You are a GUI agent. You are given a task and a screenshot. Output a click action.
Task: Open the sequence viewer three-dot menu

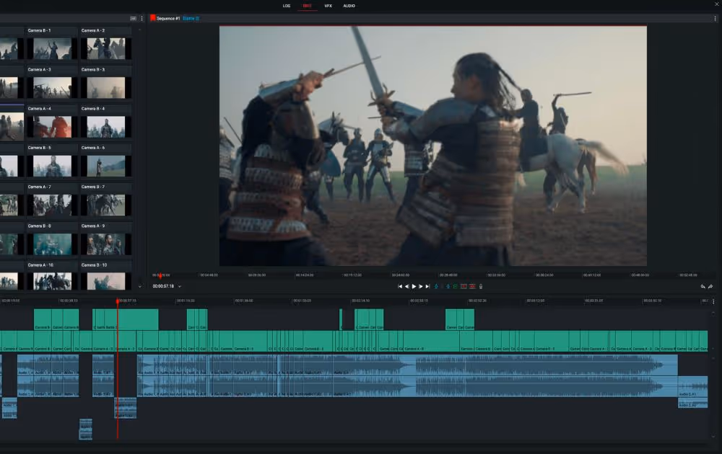point(715,18)
